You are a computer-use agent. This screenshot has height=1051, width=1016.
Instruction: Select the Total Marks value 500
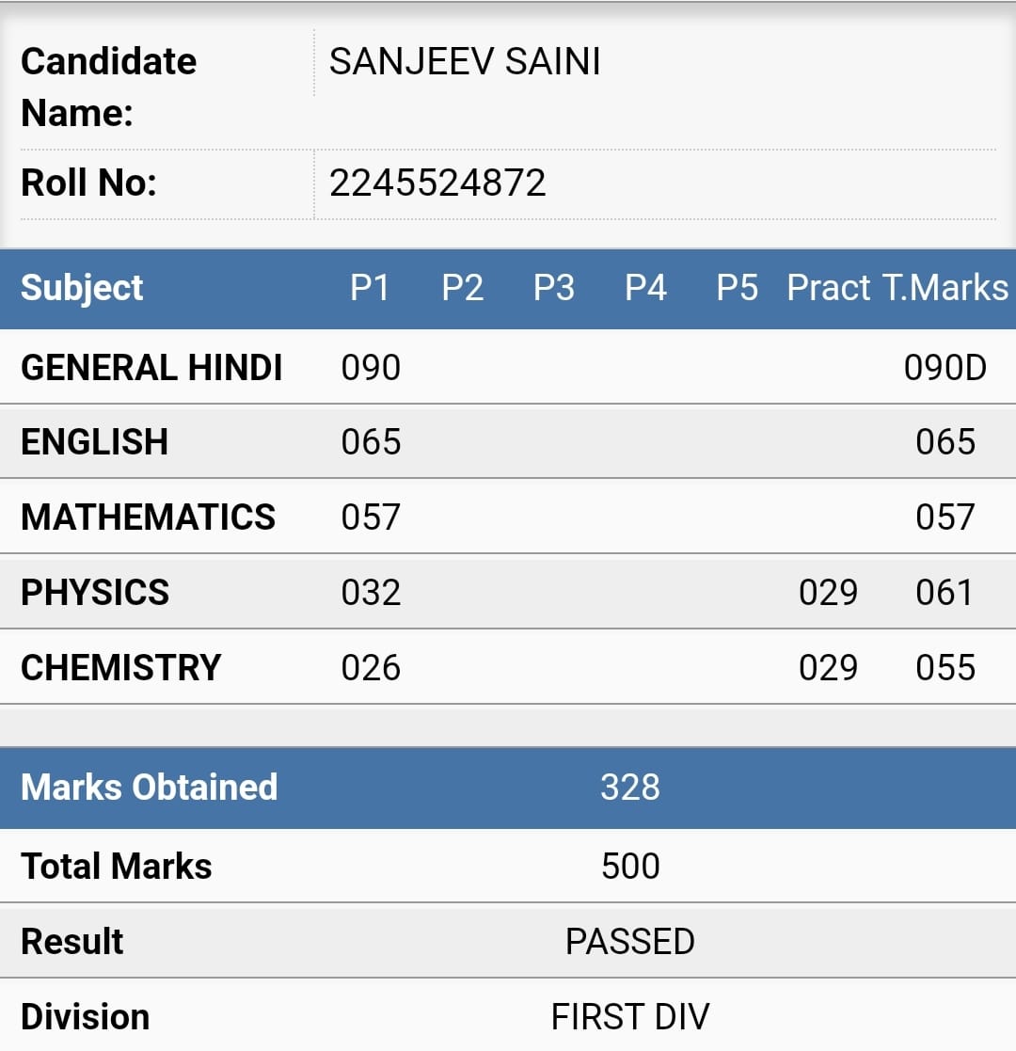630,866
